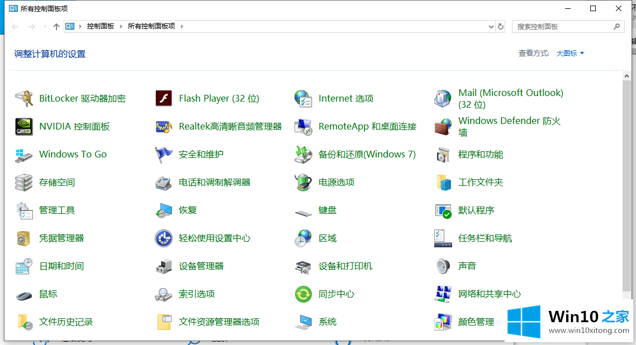Click the 网络和共享中心 text link
The height and width of the screenshot is (345, 636).
pyautogui.click(x=490, y=294)
